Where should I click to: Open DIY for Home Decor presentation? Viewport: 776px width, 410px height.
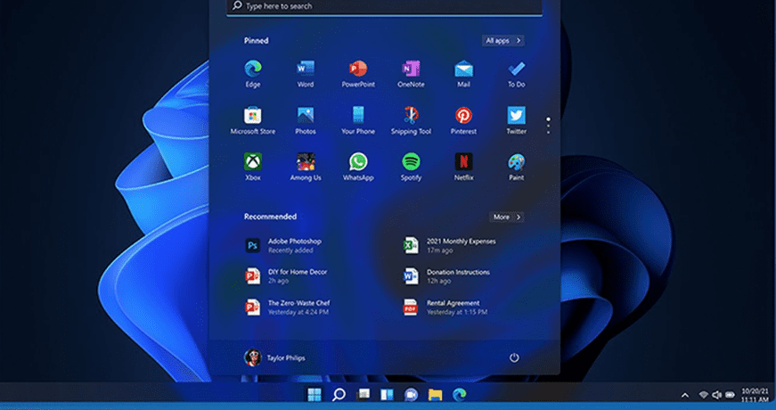[x=286, y=276]
